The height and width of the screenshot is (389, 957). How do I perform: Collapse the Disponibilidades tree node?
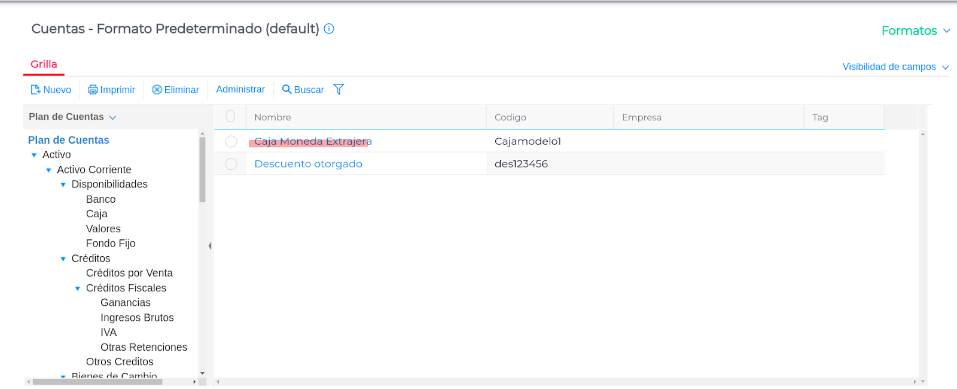pyautogui.click(x=63, y=185)
